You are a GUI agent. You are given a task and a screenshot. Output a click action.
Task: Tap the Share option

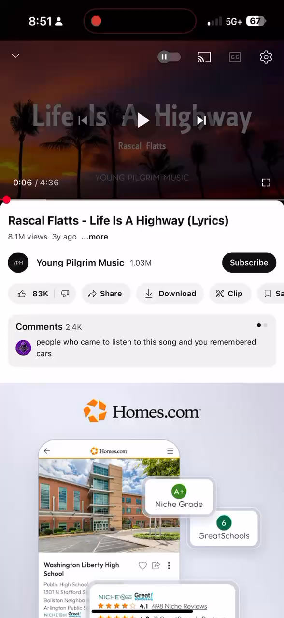105,294
